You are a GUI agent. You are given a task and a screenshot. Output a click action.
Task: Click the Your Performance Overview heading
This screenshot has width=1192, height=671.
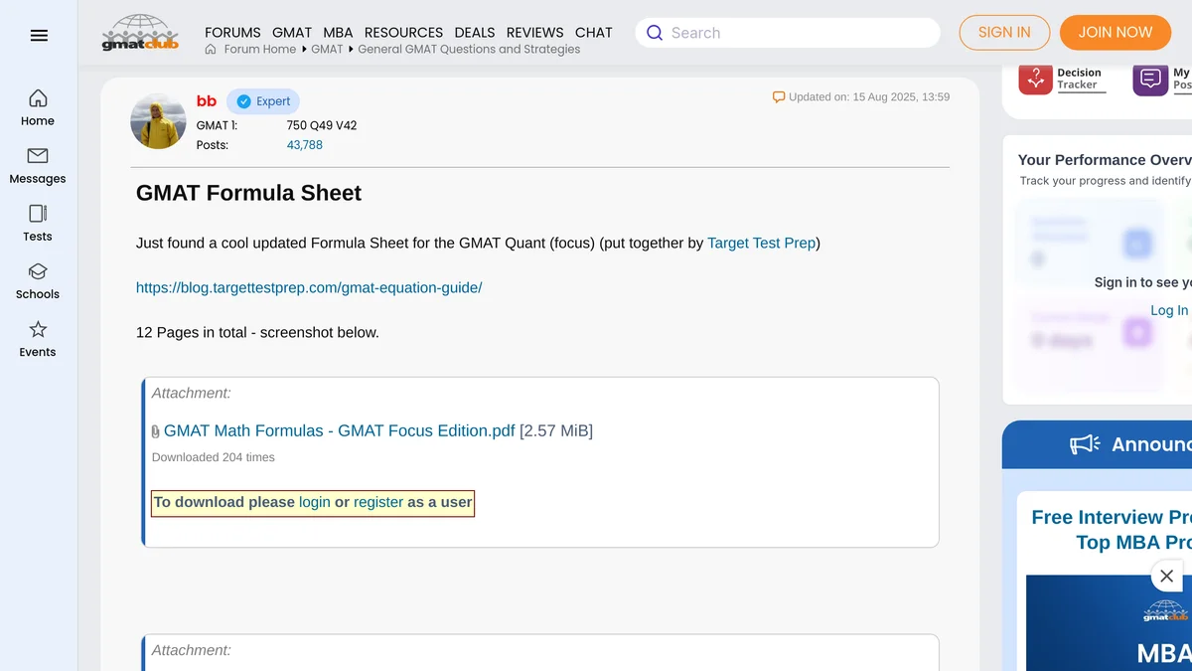click(x=1105, y=160)
